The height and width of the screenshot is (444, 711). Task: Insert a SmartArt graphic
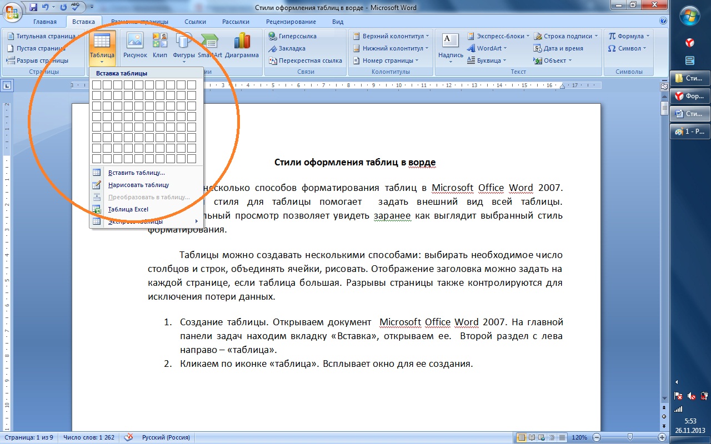[209, 45]
